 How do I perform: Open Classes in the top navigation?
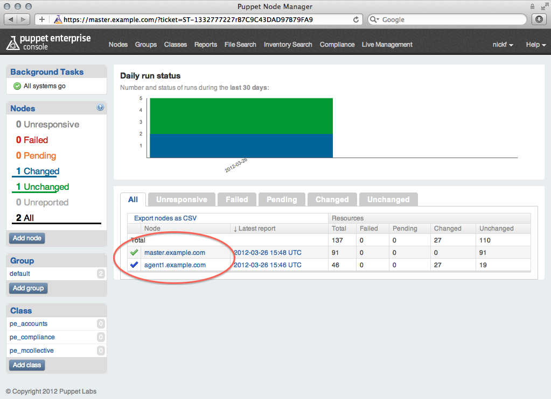pyautogui.click(x=176, y=45)
